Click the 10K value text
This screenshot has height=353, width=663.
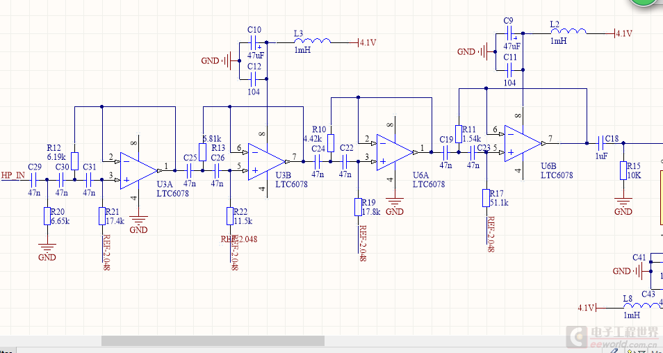[x=634, y=175]
